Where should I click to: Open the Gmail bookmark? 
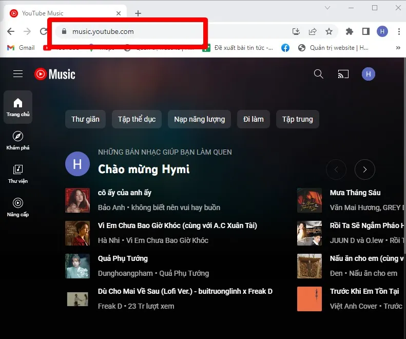click(21, 48)
